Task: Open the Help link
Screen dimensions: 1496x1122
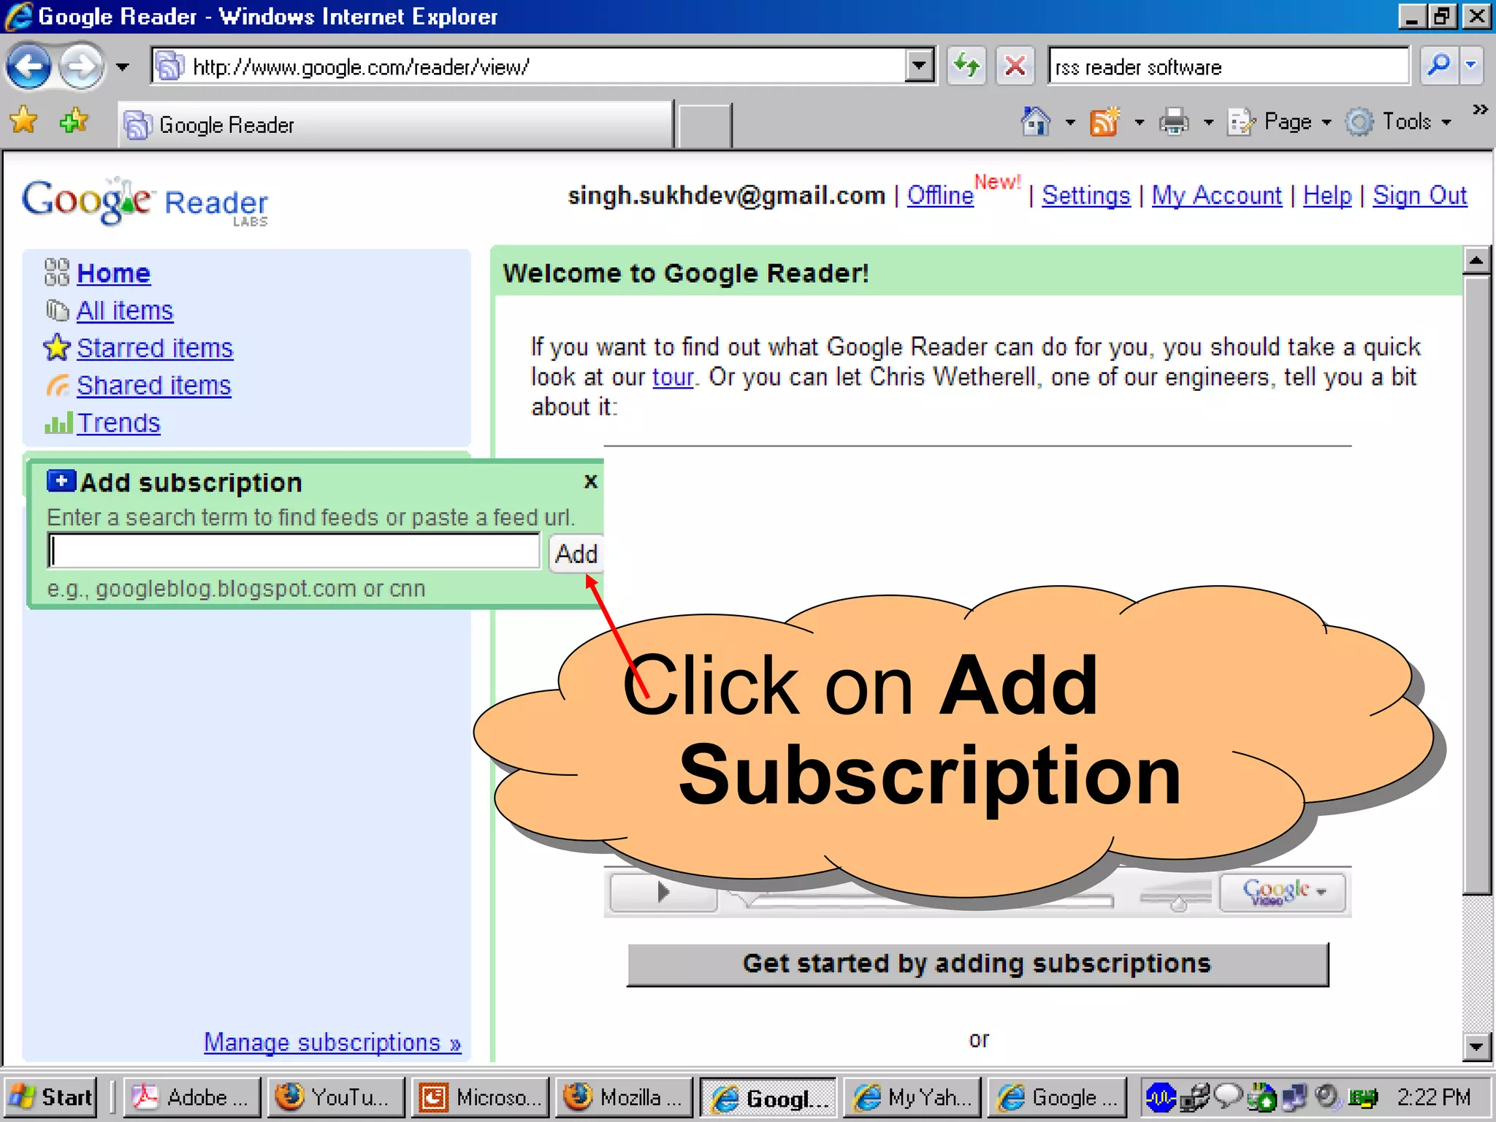Action: click(x=1327, y=195)
